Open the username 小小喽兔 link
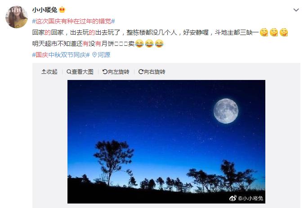 click(45, 10)
